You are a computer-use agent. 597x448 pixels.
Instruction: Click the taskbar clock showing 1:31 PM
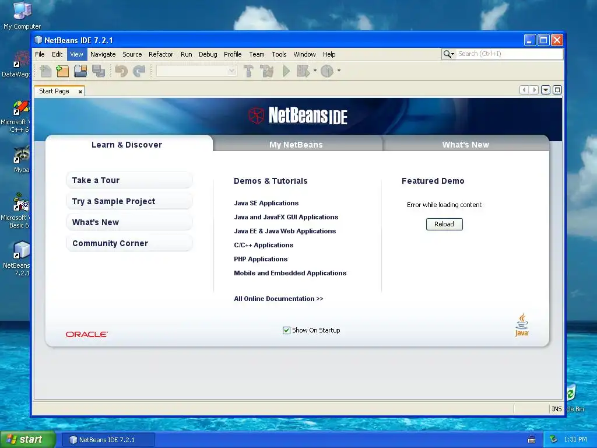pyautogui.click(x=575, y=440)
